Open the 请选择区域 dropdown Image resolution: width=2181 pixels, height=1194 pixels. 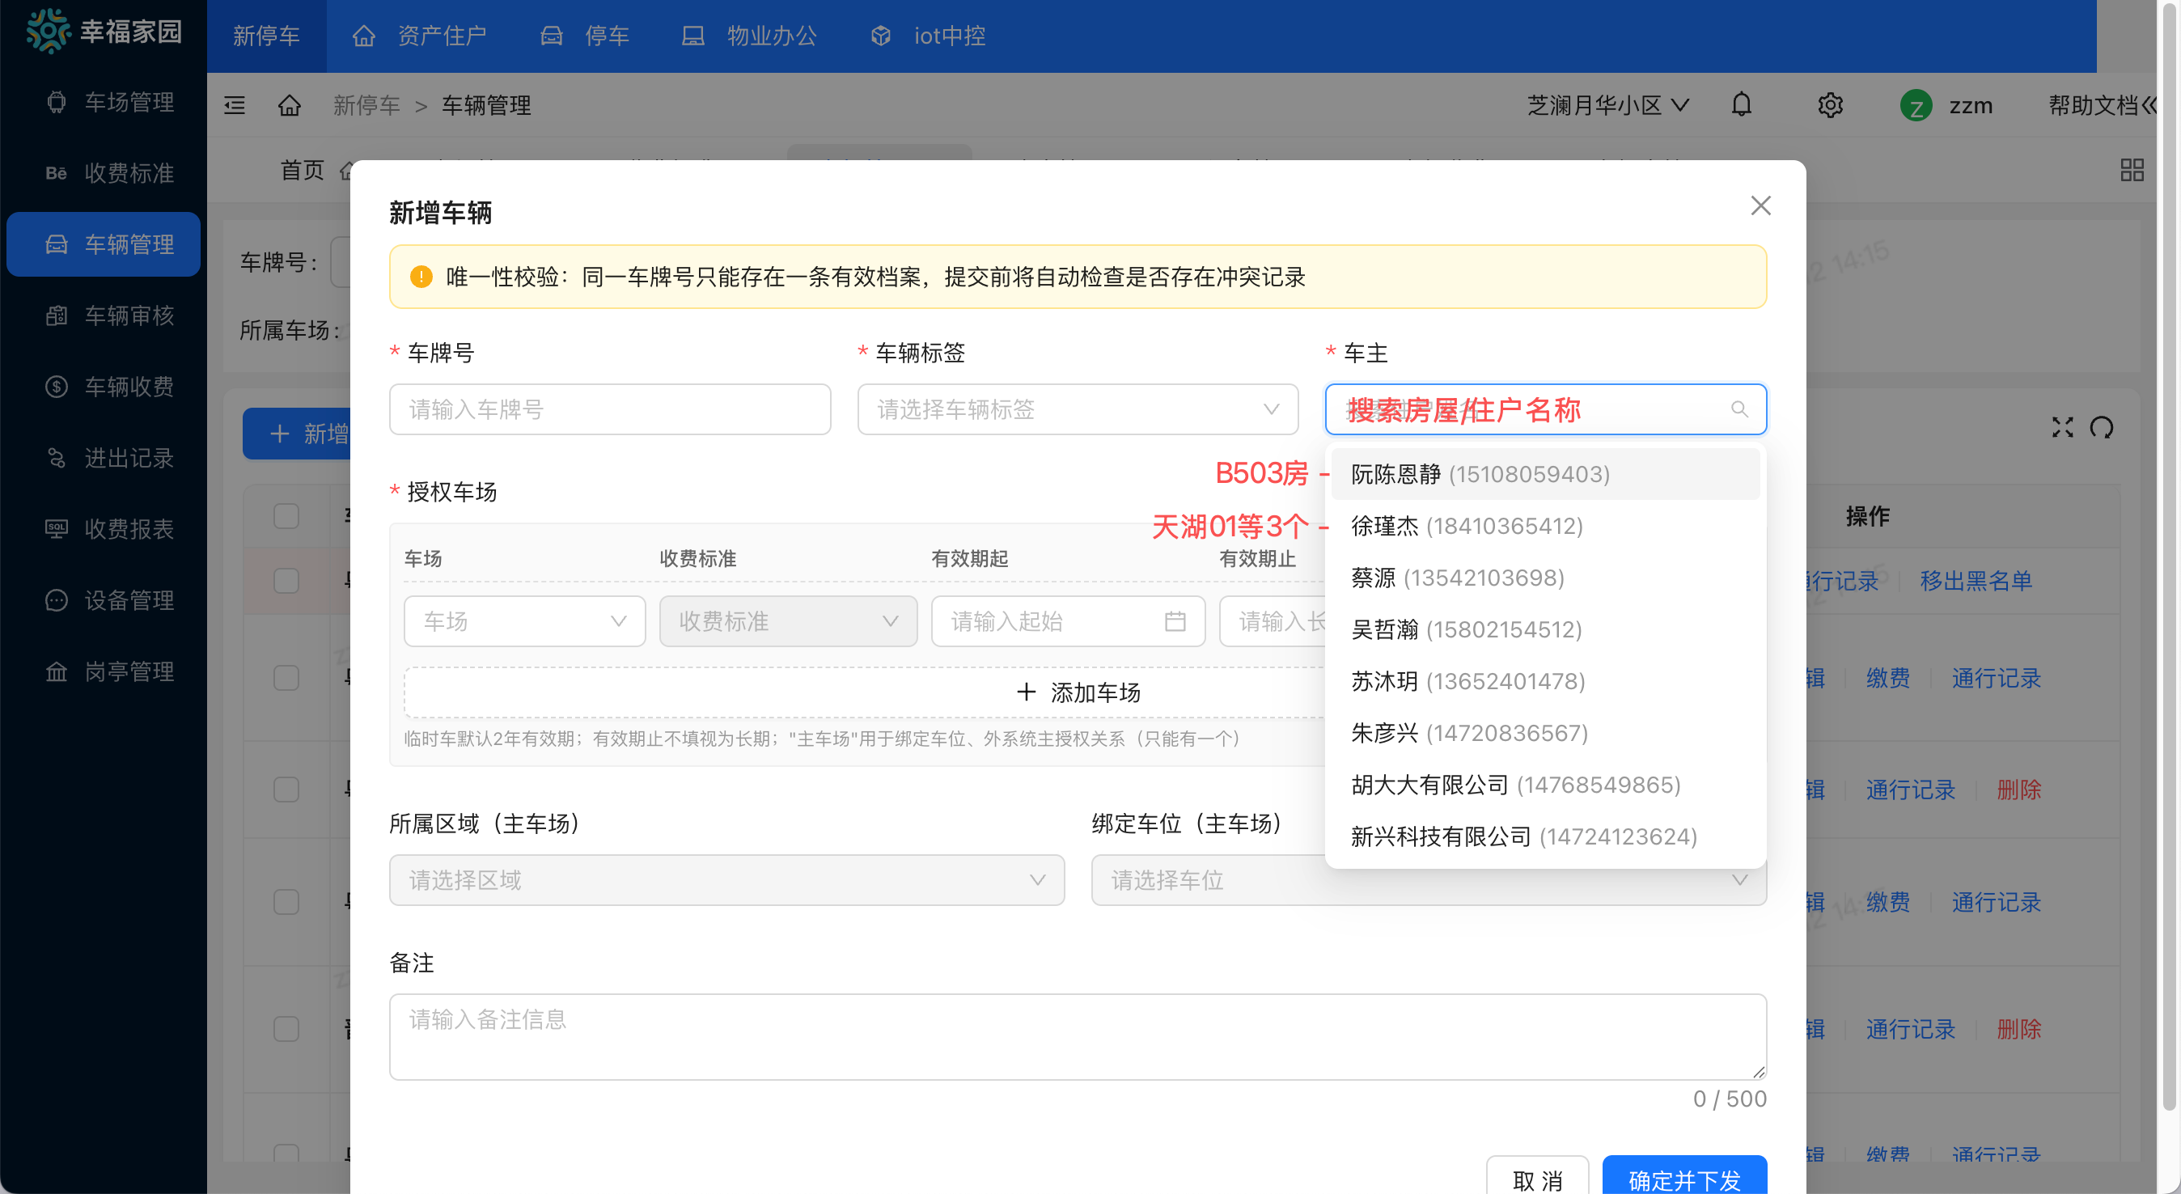pyautogui.click(x=726, y=881)
